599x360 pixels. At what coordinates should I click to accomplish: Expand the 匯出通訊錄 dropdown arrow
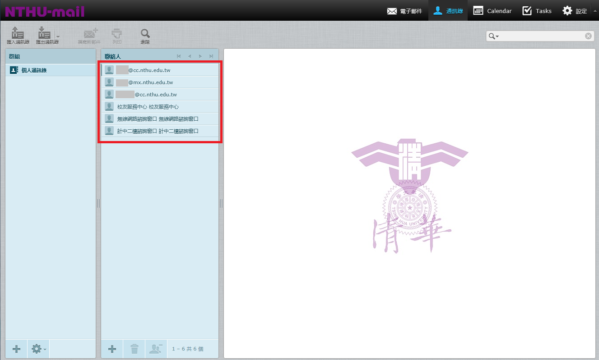point(57,36)
